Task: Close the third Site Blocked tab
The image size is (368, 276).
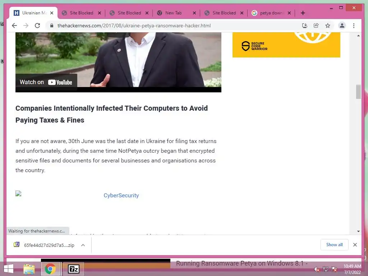Action: pos(242,13)
